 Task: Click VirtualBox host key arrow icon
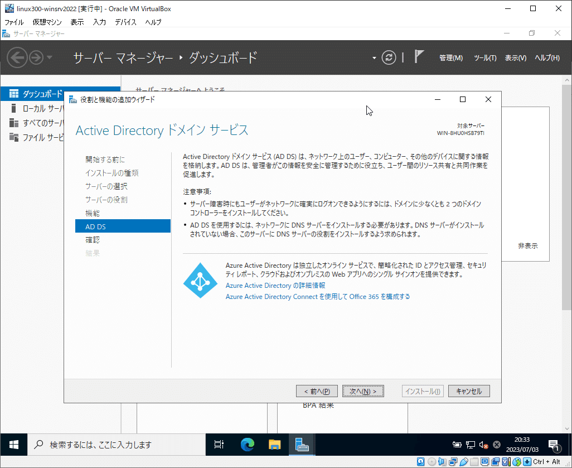coord(527,462)
